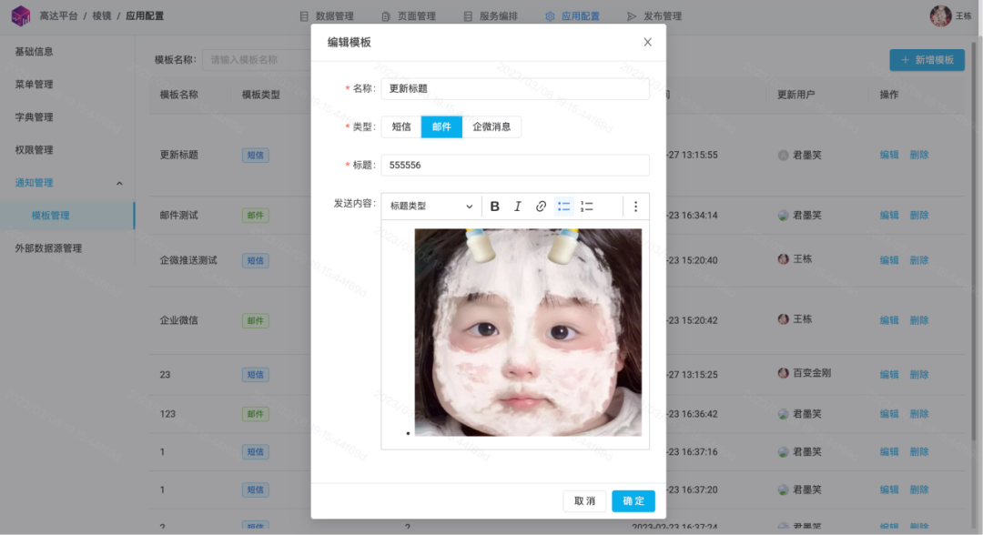Open 外部数据源管理 in the sidebar
Screen dimensions: 983x535
pyautogui.click(x=48, y=248)
